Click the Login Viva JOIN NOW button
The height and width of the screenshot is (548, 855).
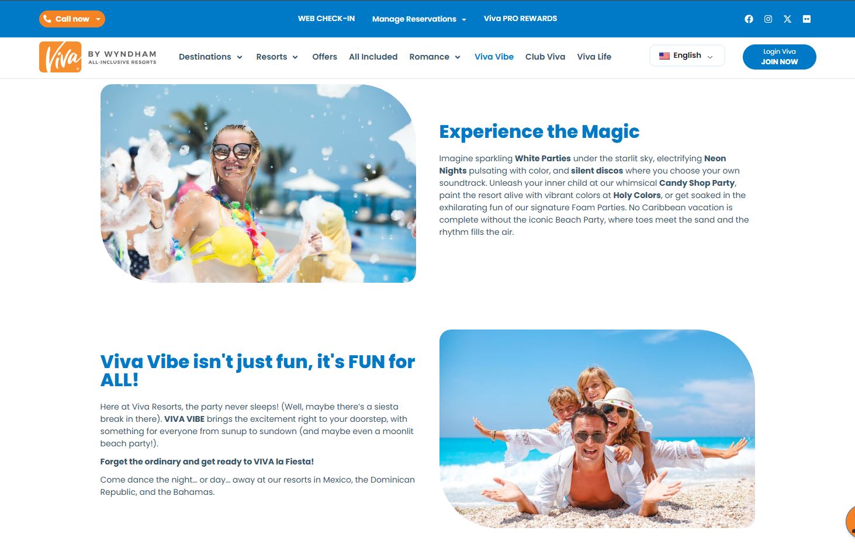pos(779,57)
